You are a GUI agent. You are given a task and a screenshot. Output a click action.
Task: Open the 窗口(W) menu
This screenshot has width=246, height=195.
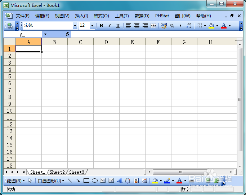[183, 16]
